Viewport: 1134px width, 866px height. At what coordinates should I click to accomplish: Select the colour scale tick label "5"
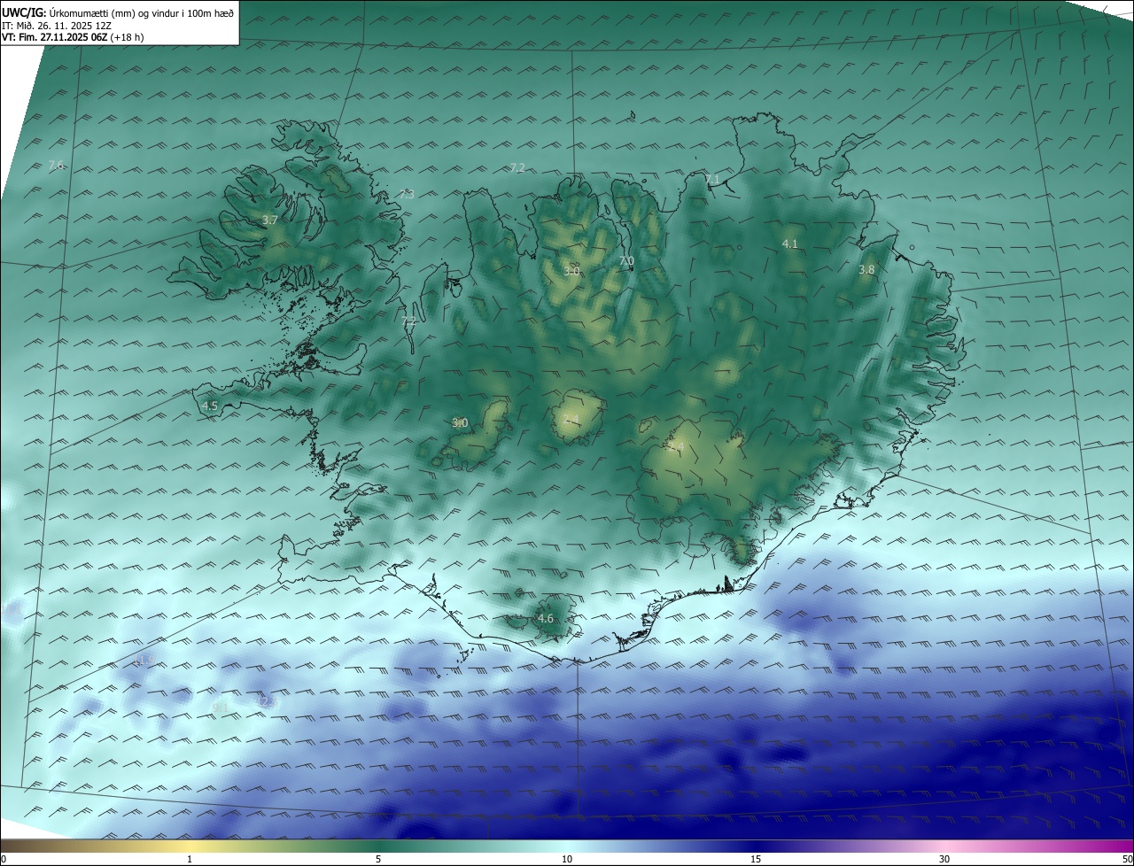[378, 860]
